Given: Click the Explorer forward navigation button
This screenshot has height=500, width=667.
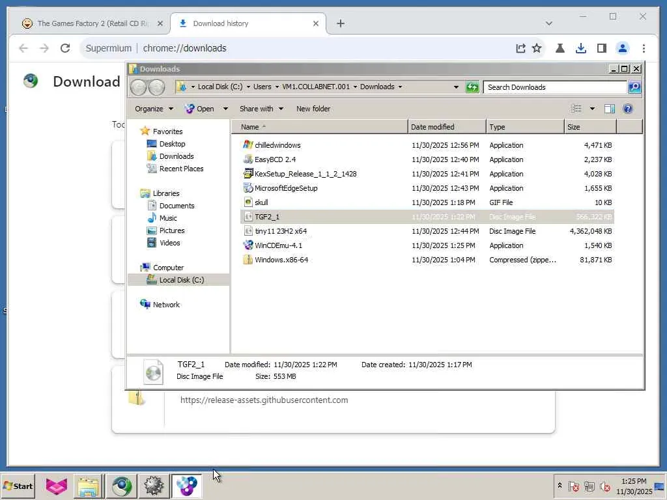Looking at the screenshot, I should [x=156, y=87].
